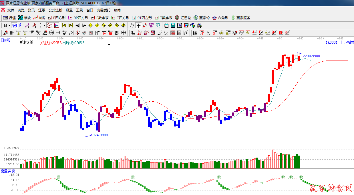The image size is (354, 195).
Task: Click the 行情 quotes button
Action: tap(9, 18)
